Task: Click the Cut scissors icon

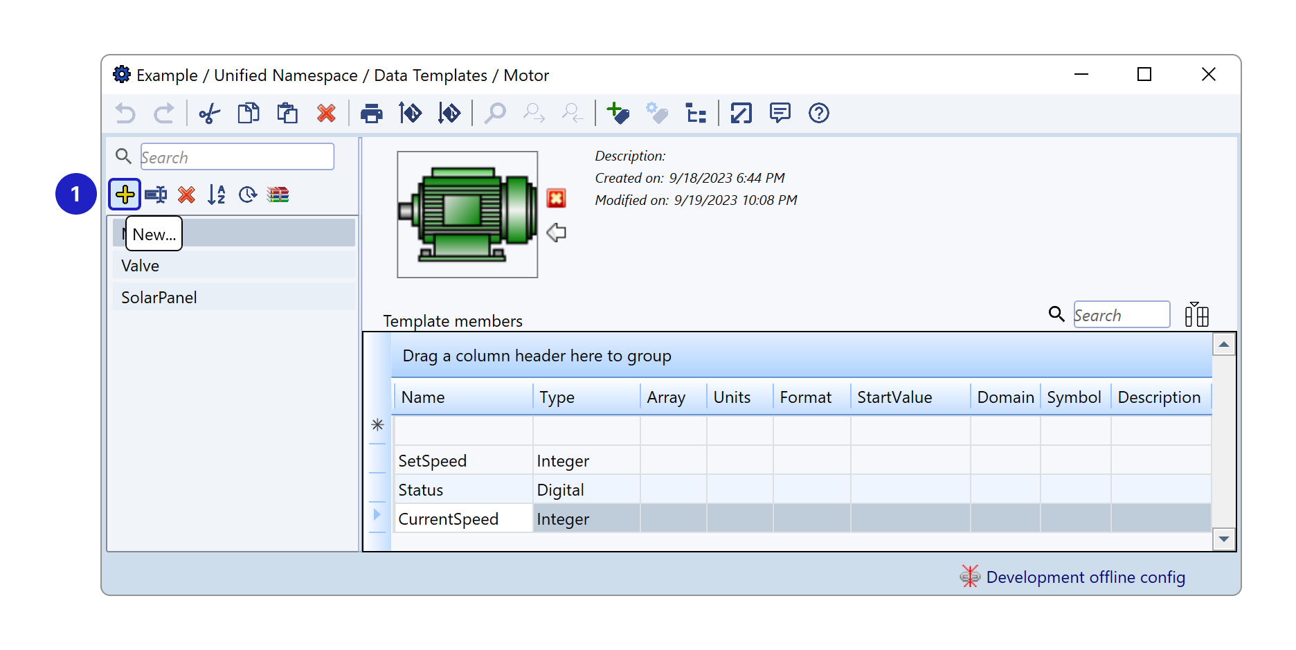Action: [x=209, y=113]
